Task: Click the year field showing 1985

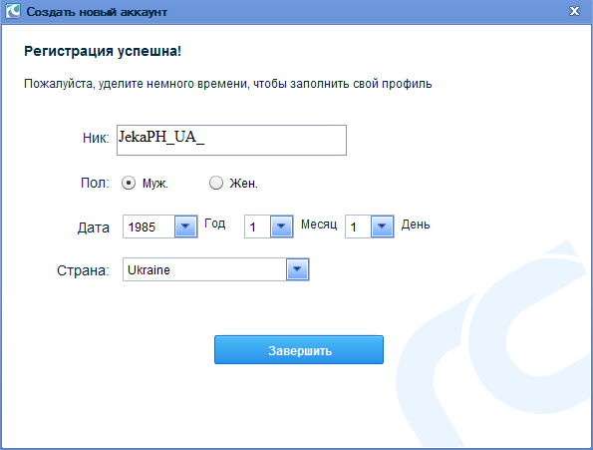Action: tap(148, 226)
